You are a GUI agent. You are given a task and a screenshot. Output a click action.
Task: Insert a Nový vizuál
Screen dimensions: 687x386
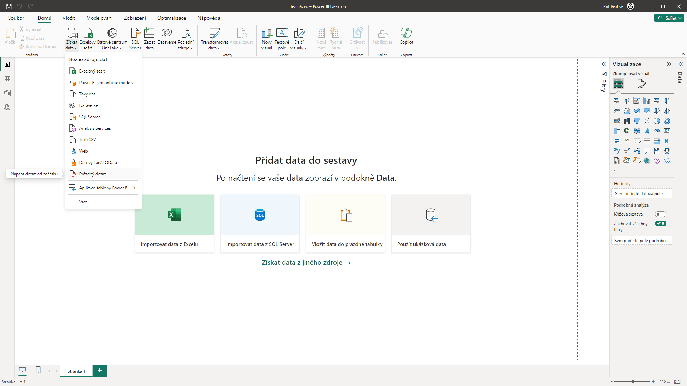267,39
